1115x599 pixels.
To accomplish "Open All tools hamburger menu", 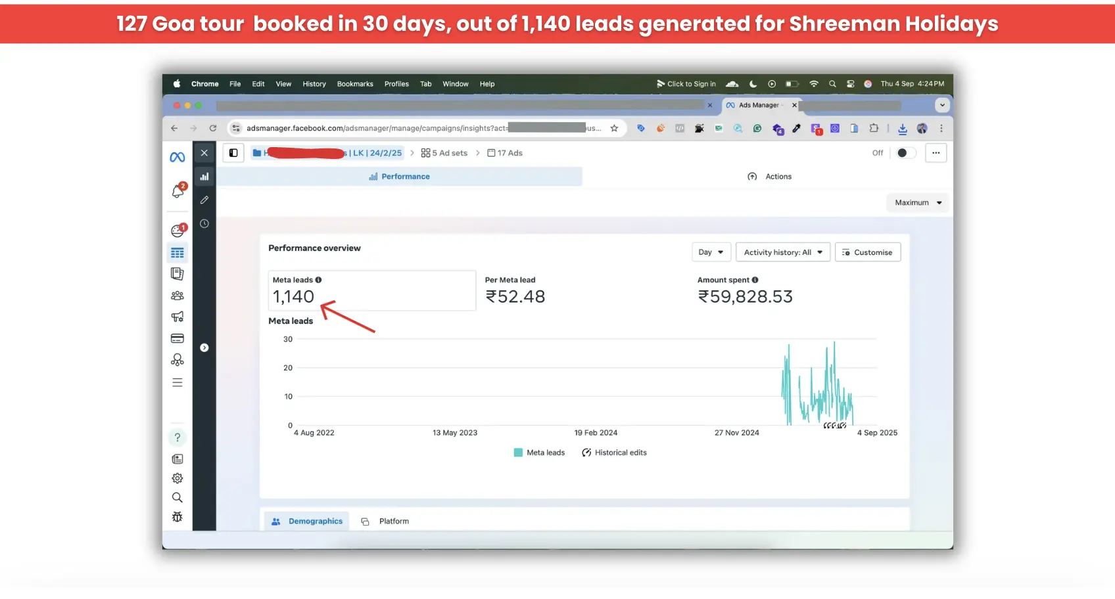I will point(178,382).
